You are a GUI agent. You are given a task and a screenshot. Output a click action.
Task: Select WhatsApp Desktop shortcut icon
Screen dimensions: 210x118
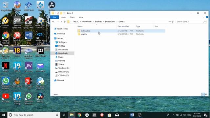(6, 83)
